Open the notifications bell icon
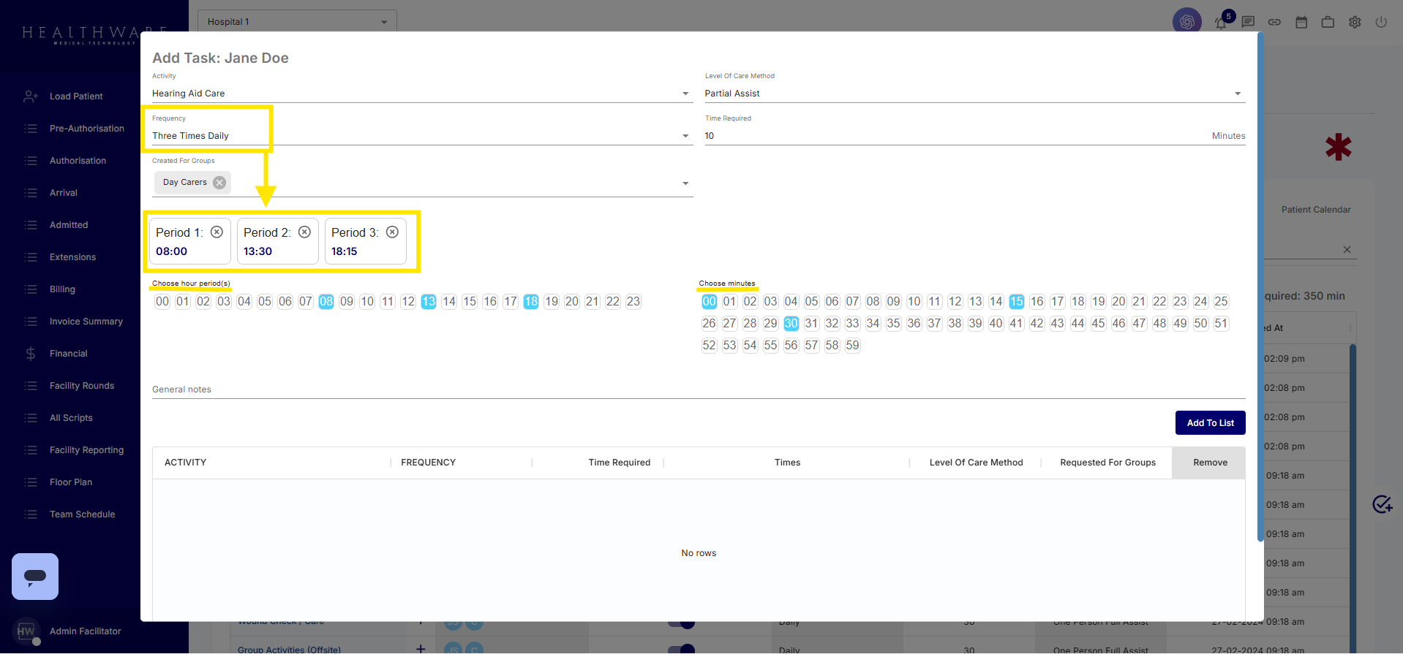Image resolution: width=1403 pixels, height=654 pixels. pos(1220,23)
